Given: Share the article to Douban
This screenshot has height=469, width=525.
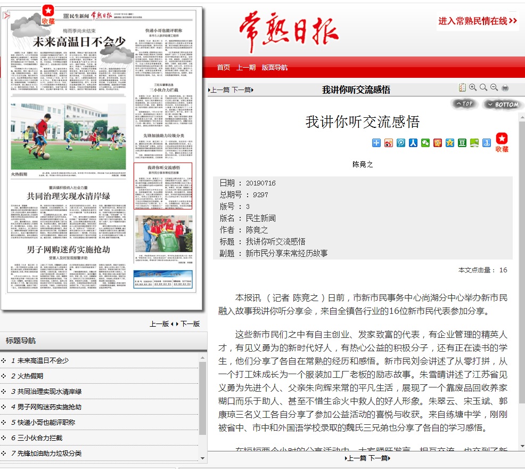Looking at the screenshot, I should tap(462, 143).
